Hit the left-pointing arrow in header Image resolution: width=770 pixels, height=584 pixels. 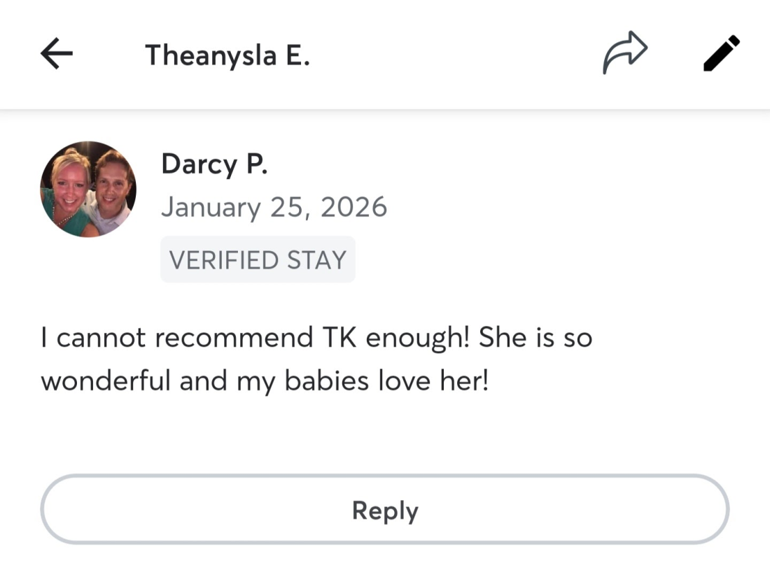57,54
